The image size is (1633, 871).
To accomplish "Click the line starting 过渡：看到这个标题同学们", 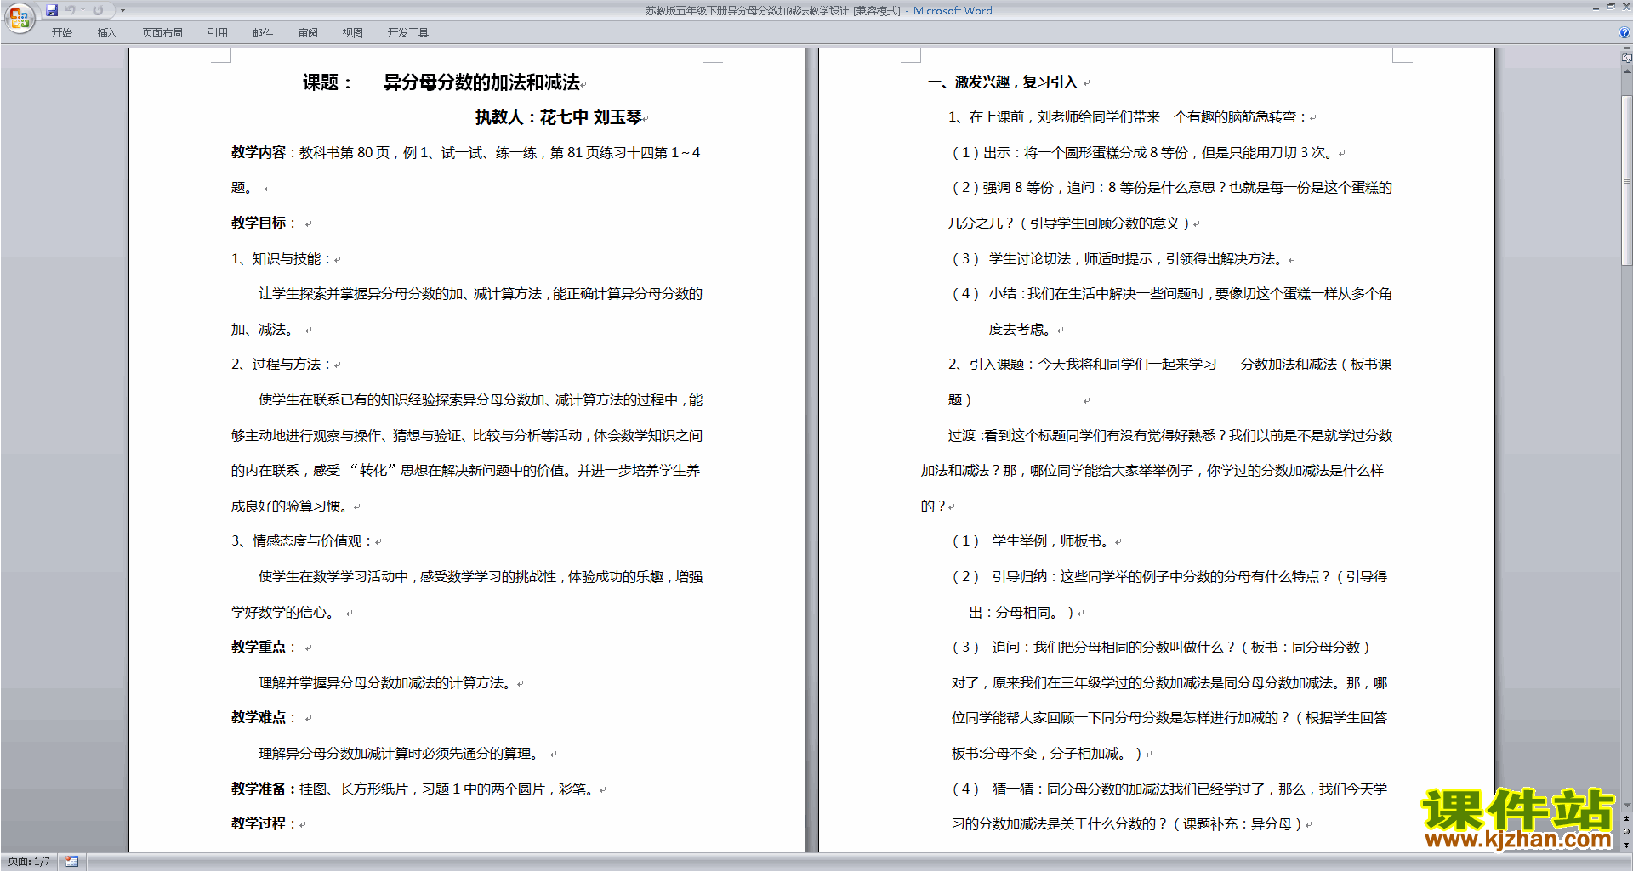I will tap(1170, 435).
